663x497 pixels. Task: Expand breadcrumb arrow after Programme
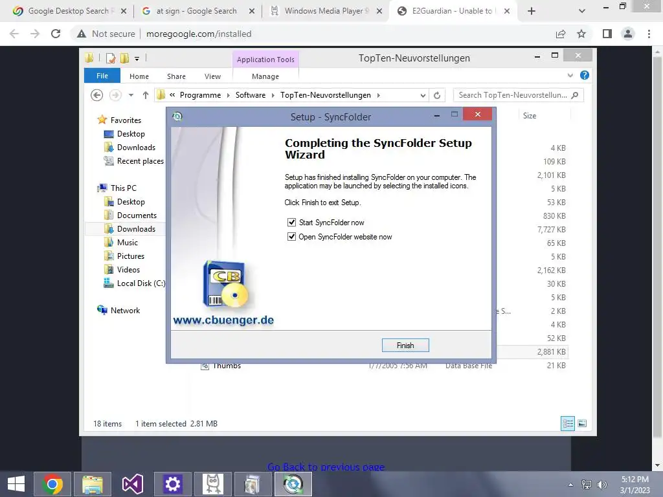click(x=229, y=95)
